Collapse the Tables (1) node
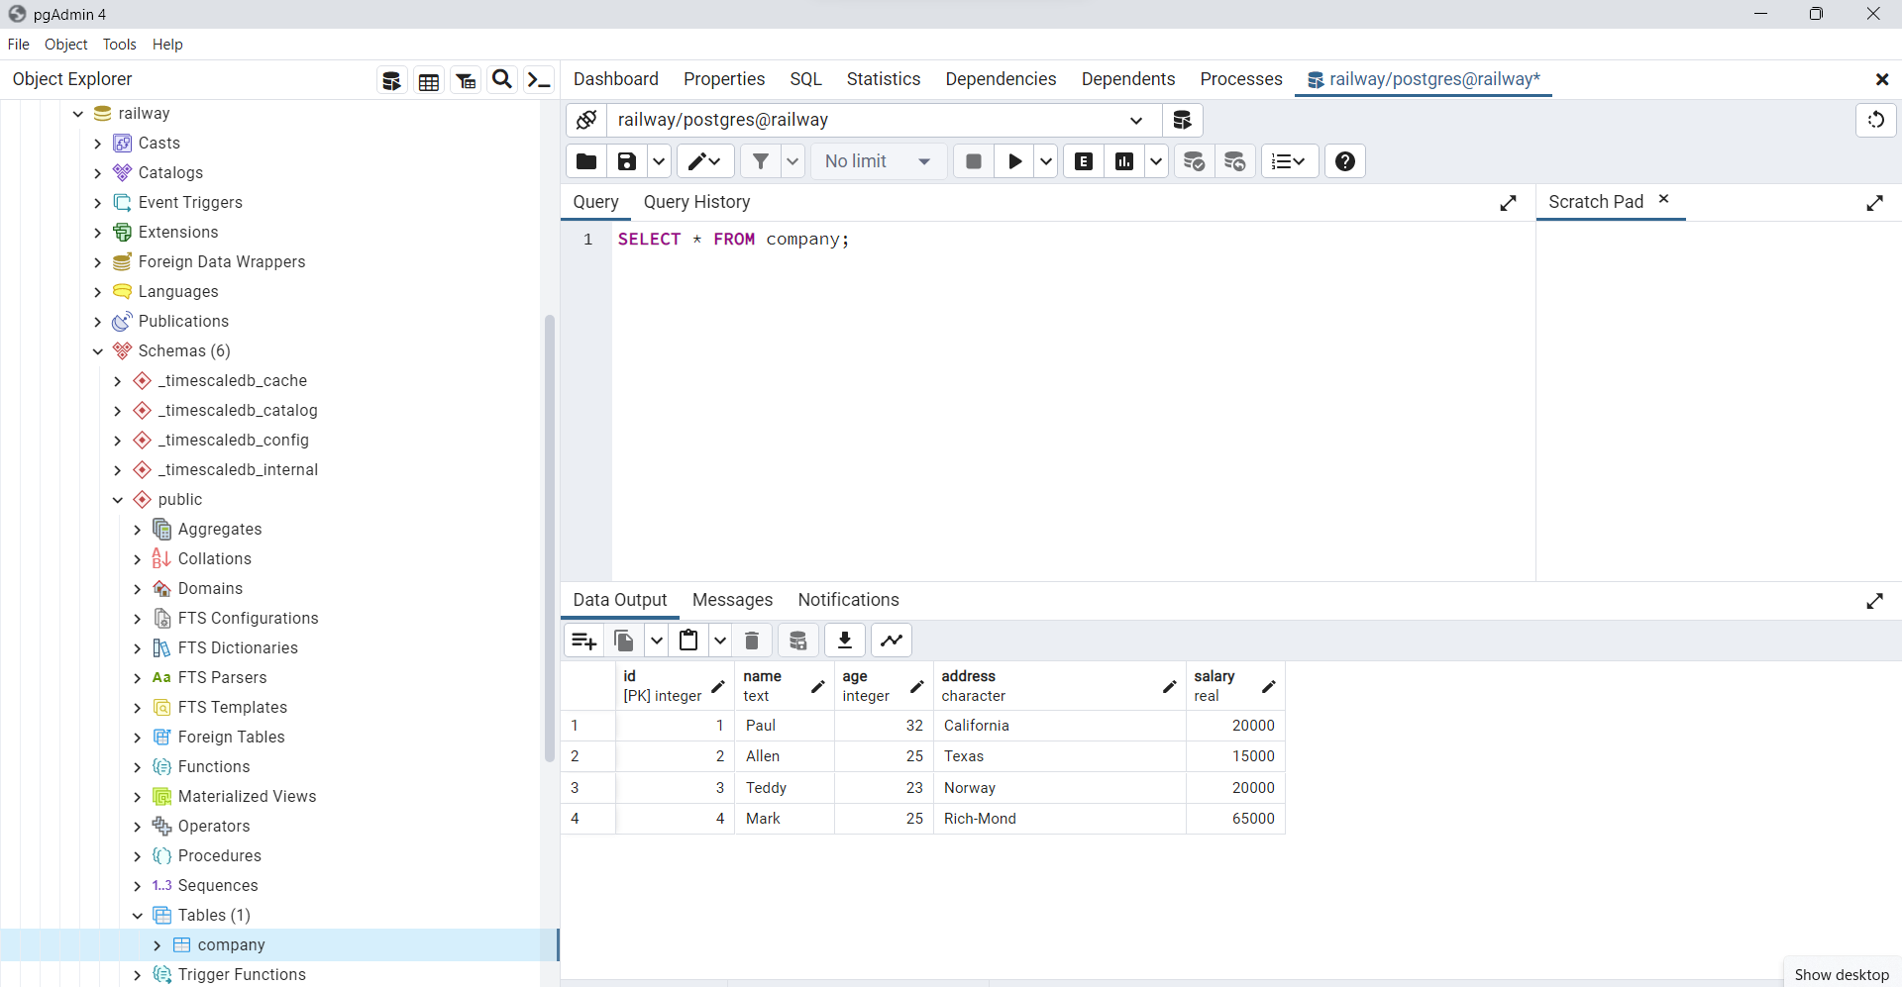The height and width of the screenshot is (987, 1902). click(x=137, y=916)
